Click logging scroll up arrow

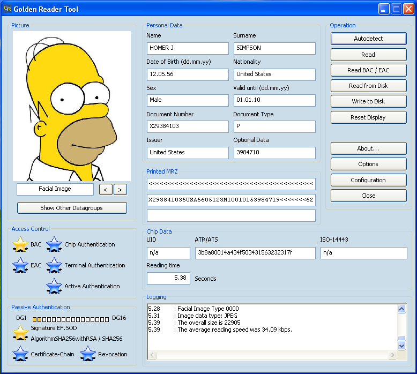pos(401,309)
